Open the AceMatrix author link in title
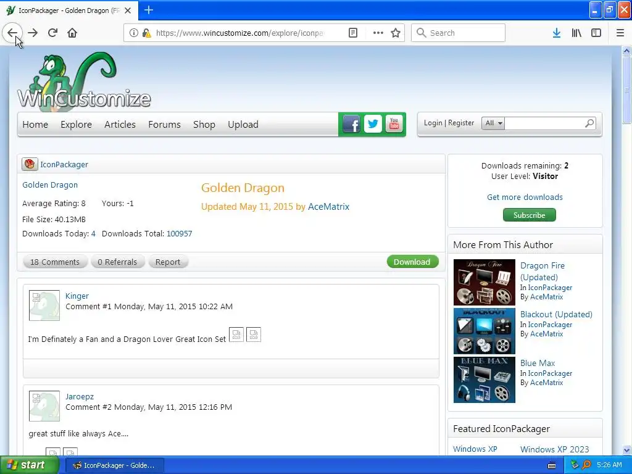Image resolution: width=632 pixels, height=474 pixels. [328, 206]
